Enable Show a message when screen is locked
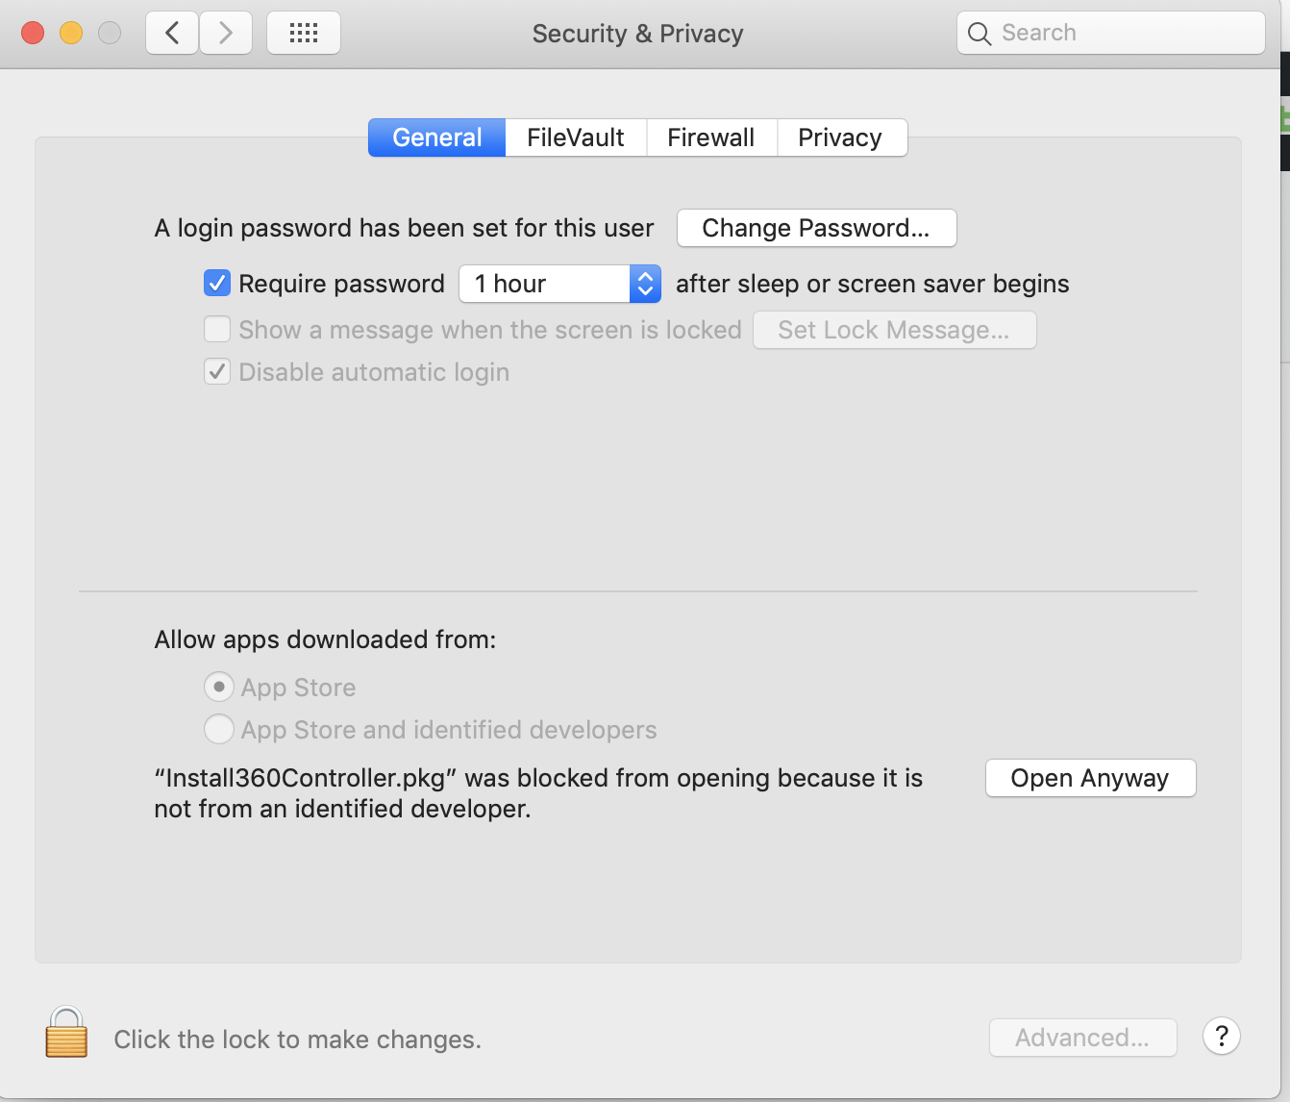This screenshot has width=1290, height=1102. [217, 329]
